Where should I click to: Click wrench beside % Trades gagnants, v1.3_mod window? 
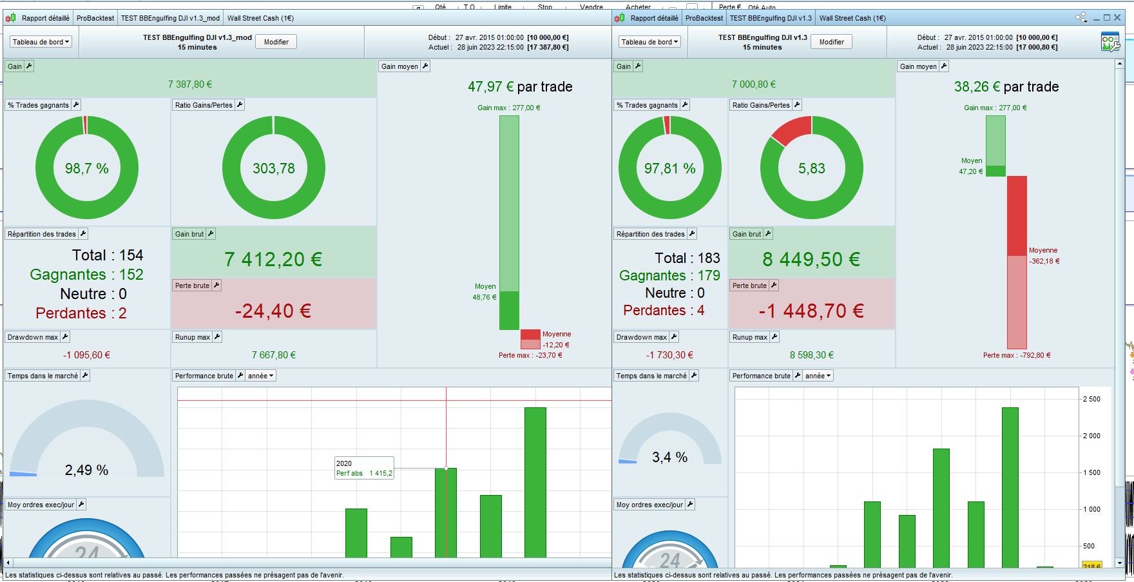click(76, 105)
